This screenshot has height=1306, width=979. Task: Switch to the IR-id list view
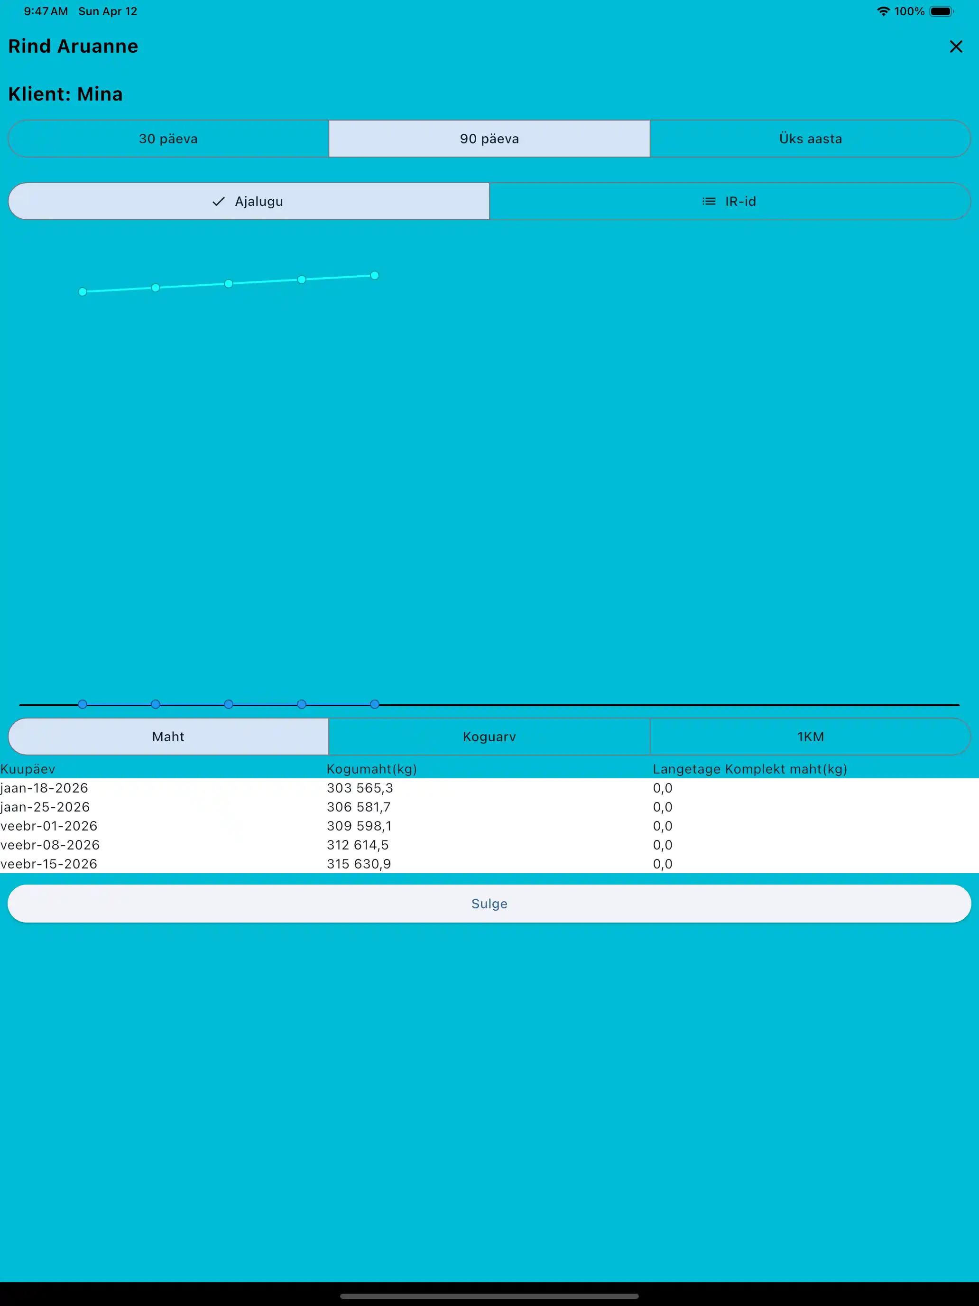730,201
